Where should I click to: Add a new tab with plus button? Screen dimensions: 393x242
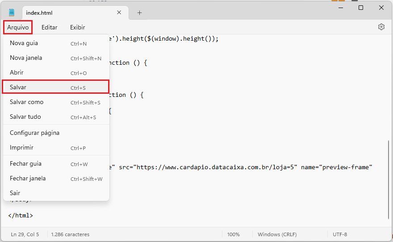[x=139, y=13]
